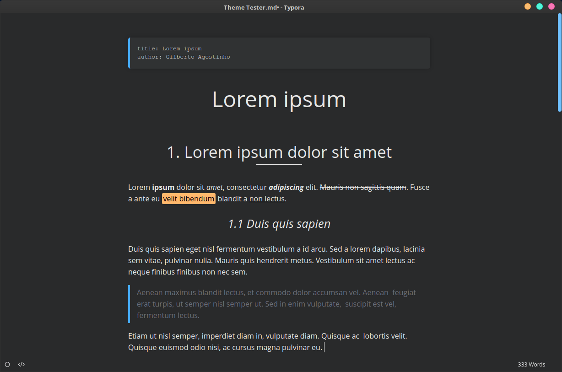Select the '1. Lorem ipsum dolor sit amet' heading

point(279,152)
